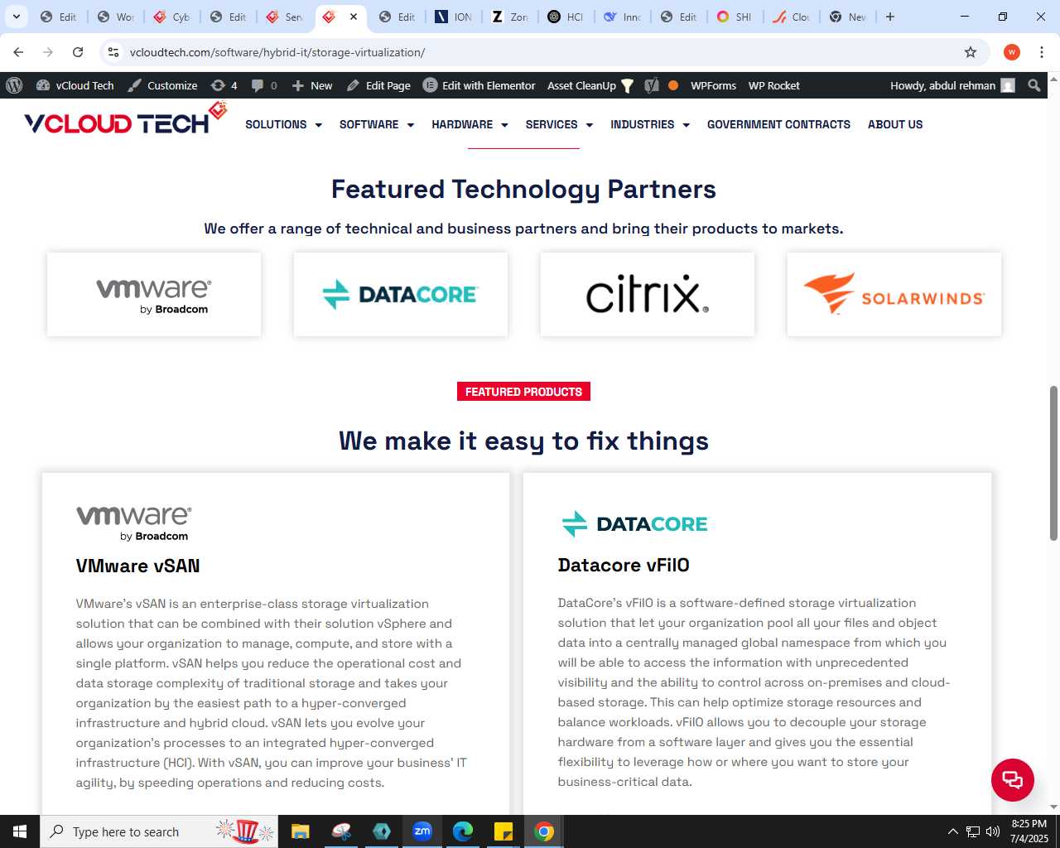The width and height of the screenshot is (1060, 848).
Task: Open the ABOUT US nav link
Action: point(895,124)
